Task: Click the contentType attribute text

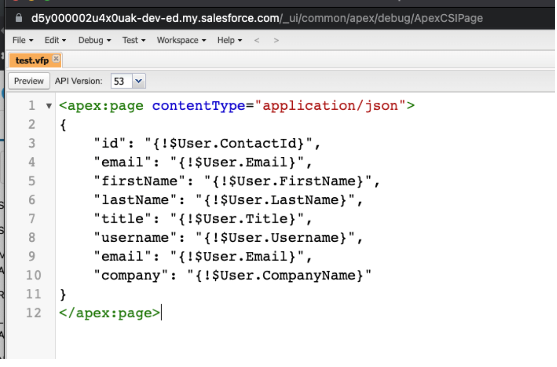Action: pyautogui.click(x=198, y=106)
